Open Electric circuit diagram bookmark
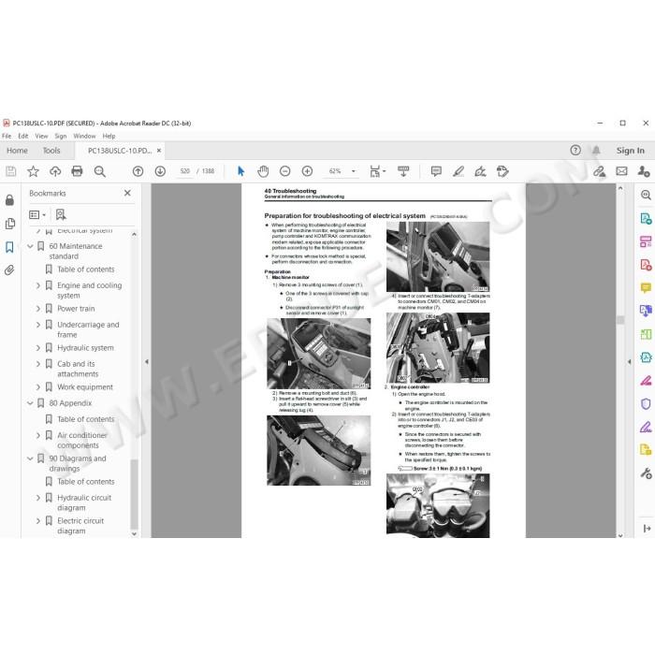 pos(80,526)
